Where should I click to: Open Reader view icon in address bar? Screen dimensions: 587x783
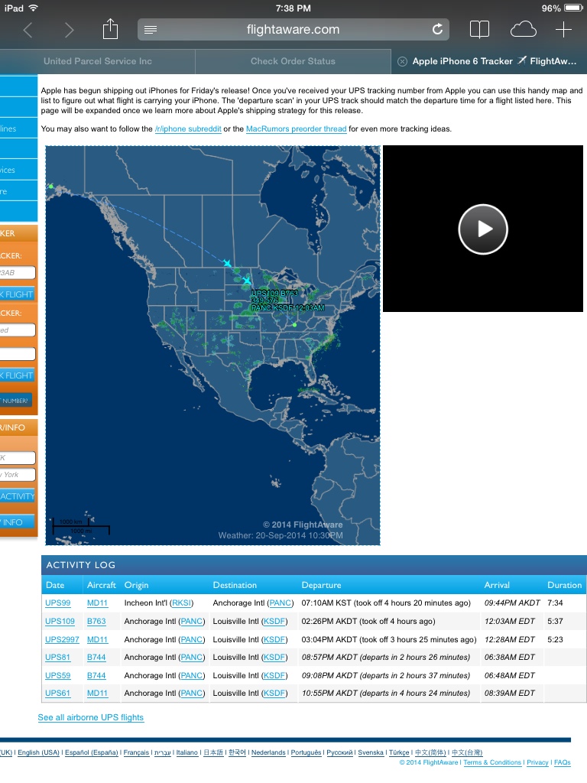point(151,30)
